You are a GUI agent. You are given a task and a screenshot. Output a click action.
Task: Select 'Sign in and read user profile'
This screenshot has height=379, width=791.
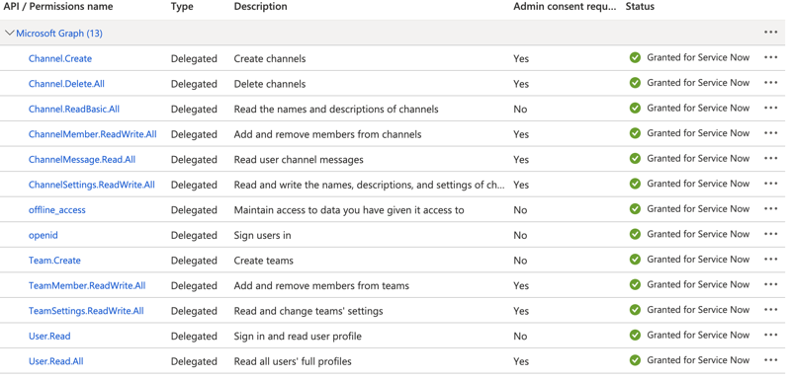pos(298,336)
